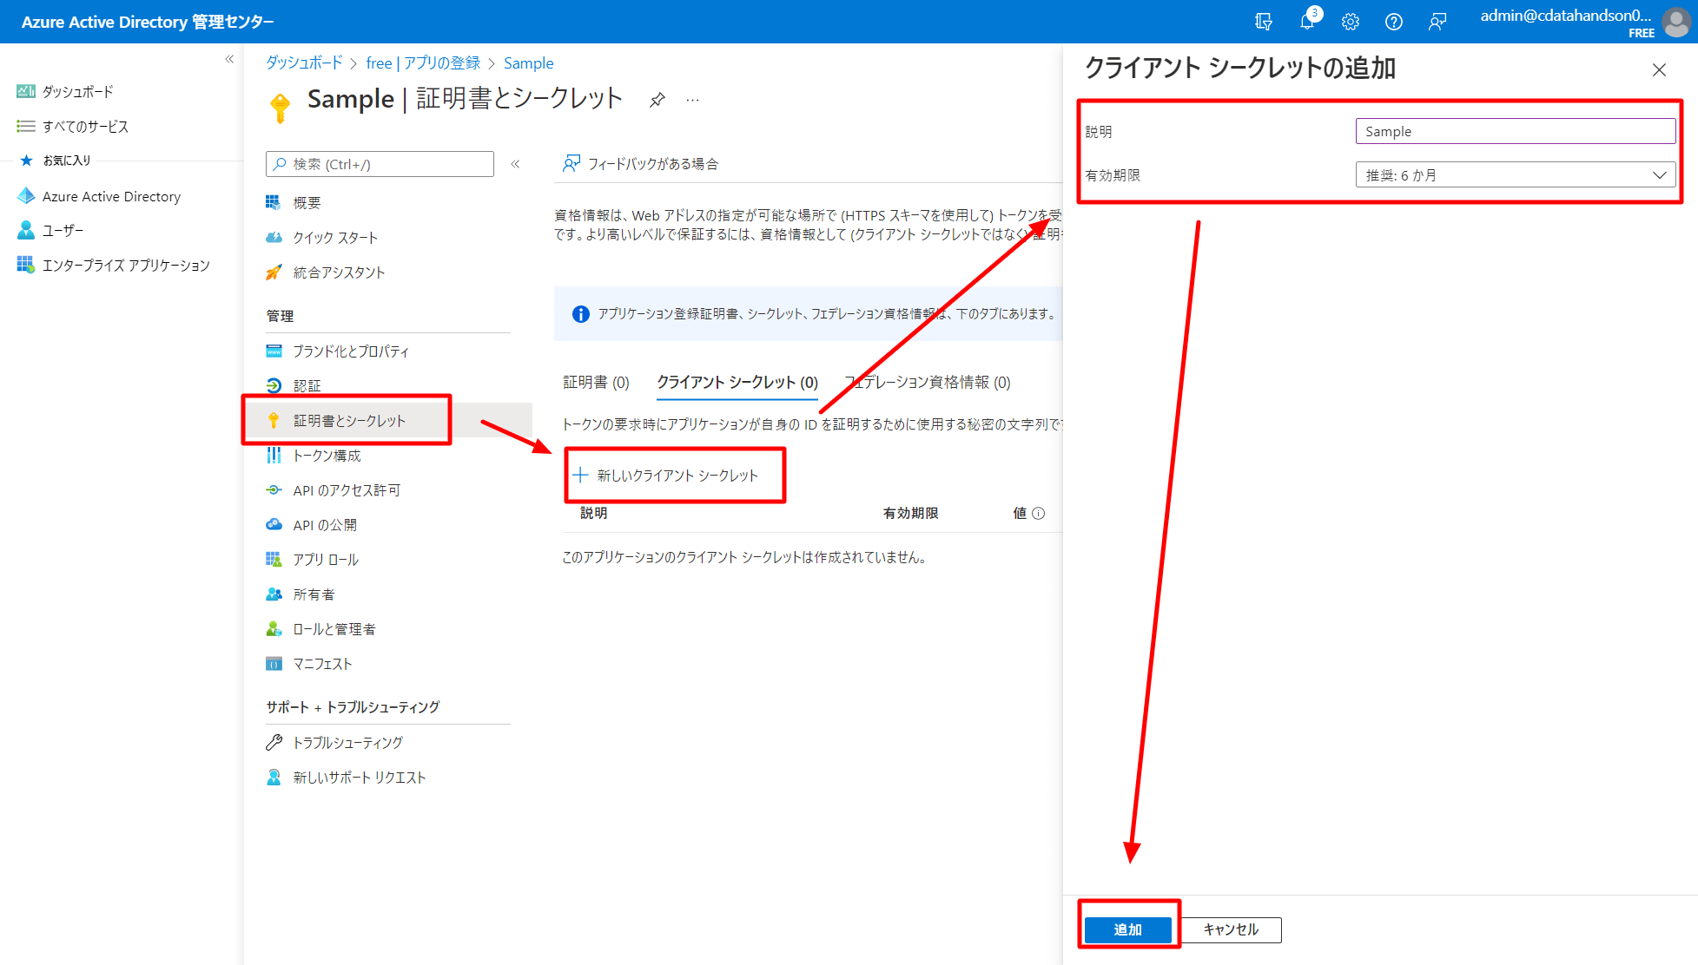Viewport: 1698px width, 965px height.
Task: Click 新しいクライアント シークレット button
Action: pyautogui.click(x=666, y=475)
